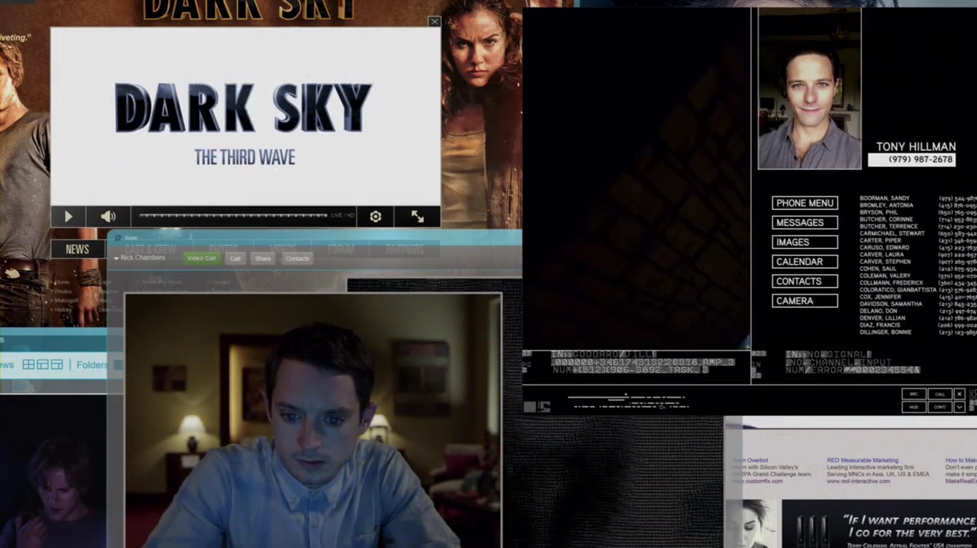977x548 pixels.
Task: Expand the Nick Chambers dropdown arrow
Action: click(116, 259)
